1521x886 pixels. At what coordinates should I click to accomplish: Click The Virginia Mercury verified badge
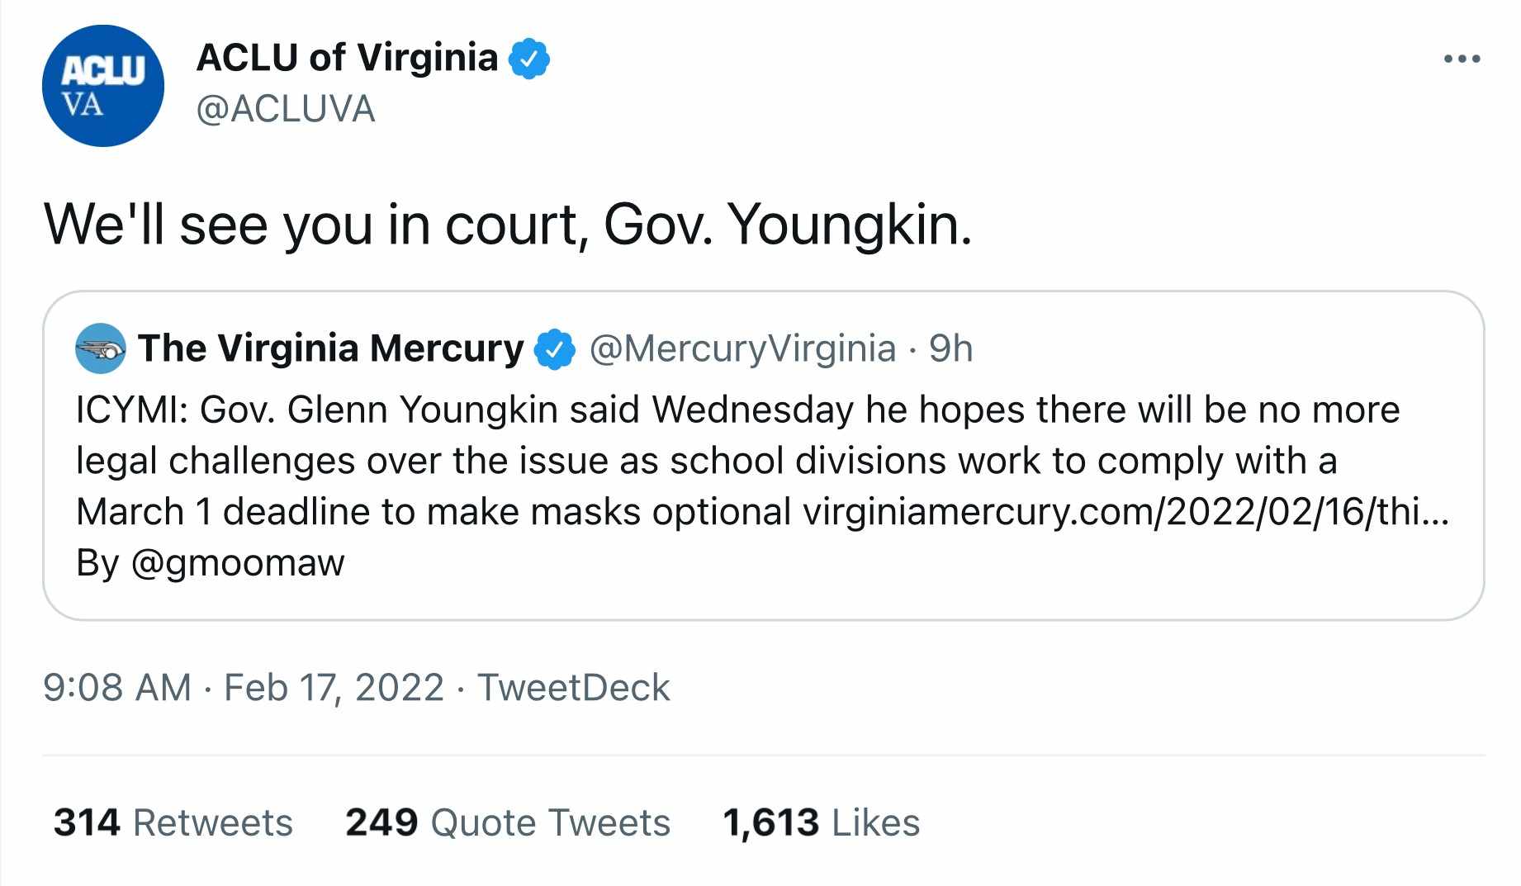pos(555,349)
